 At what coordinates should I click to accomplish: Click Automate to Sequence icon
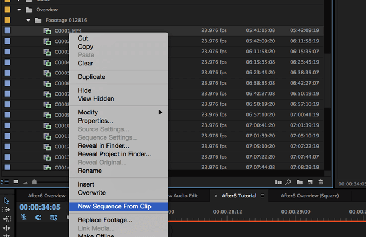[x=279, y=182]
